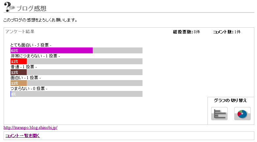Select the 普通 - 1 投票 label
The image size is (257, 142).
[x=23, y=67]
